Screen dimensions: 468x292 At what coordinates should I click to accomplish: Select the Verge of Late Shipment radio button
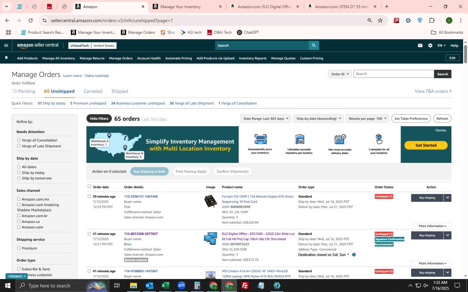pos(19,146)
